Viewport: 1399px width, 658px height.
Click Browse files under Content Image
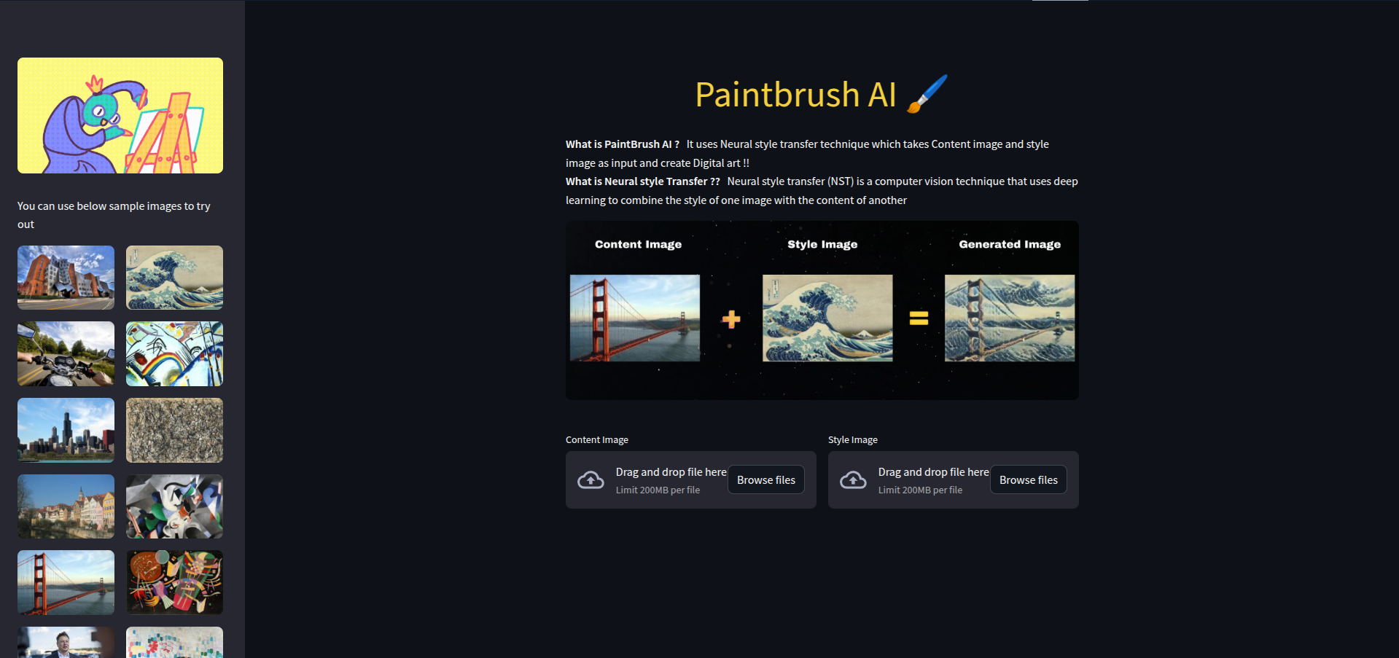click(766, 479)
